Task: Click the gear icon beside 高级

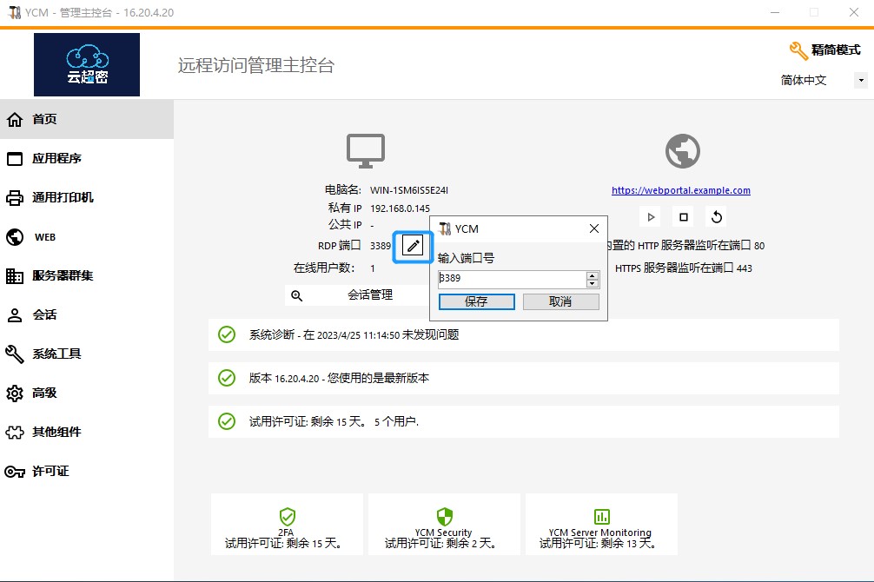Action: click(15, 393)
